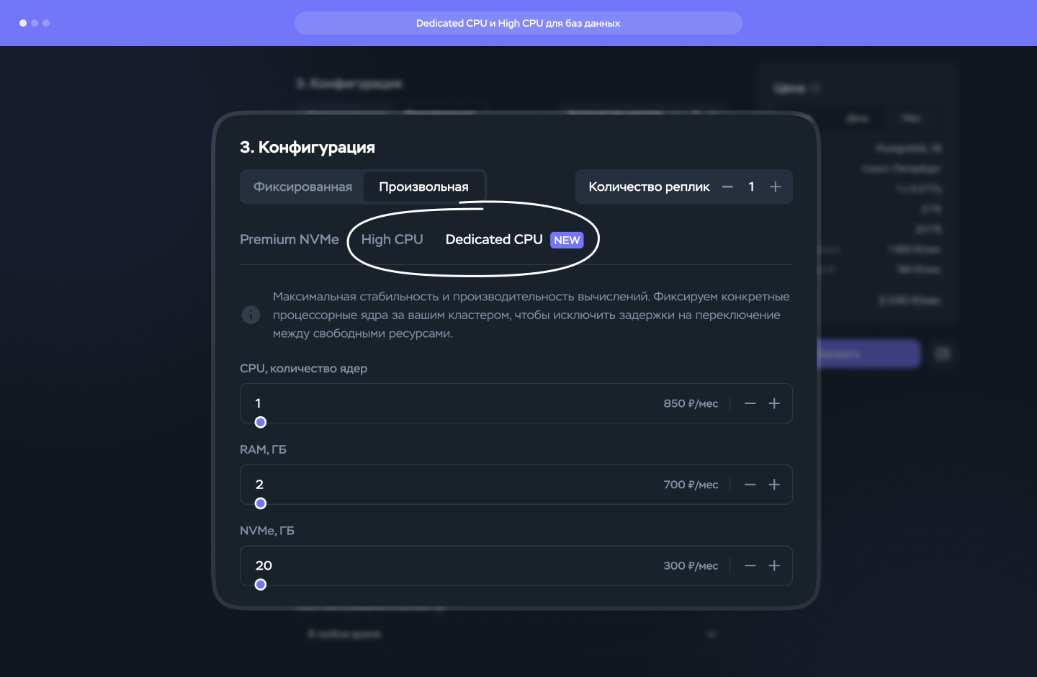The image size is (1037, 677).
Task: Open the Premium NVMe tab
Action: point(289,240)
